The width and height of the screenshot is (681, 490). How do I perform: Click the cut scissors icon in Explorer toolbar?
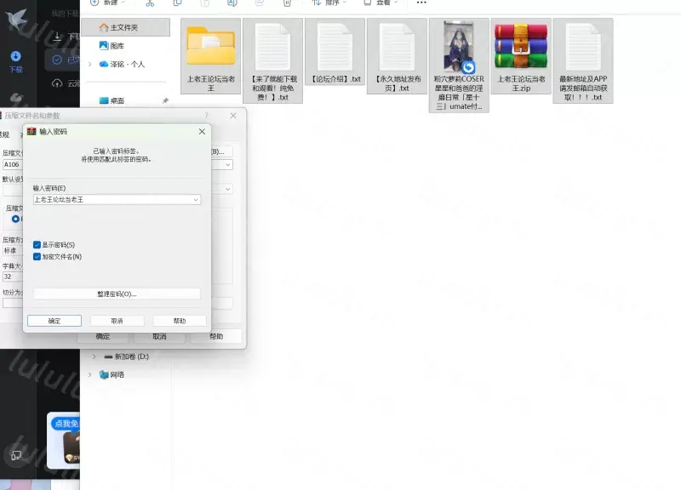(x=150, y=3)
